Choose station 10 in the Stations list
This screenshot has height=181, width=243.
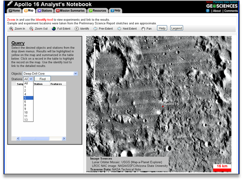coord(28,113)
